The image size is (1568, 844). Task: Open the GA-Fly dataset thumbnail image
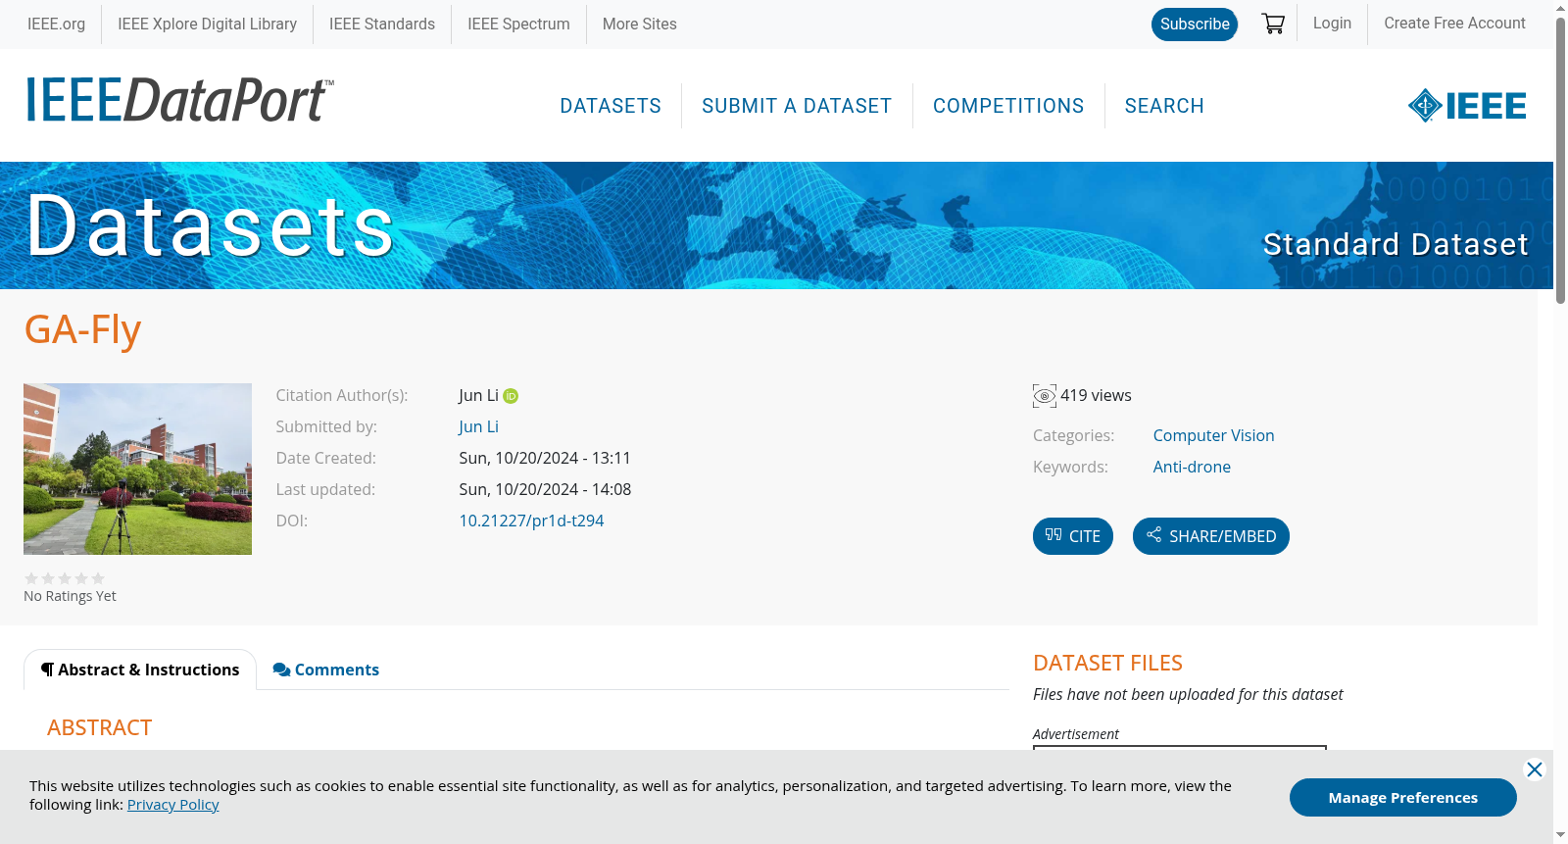coord(137,469)
